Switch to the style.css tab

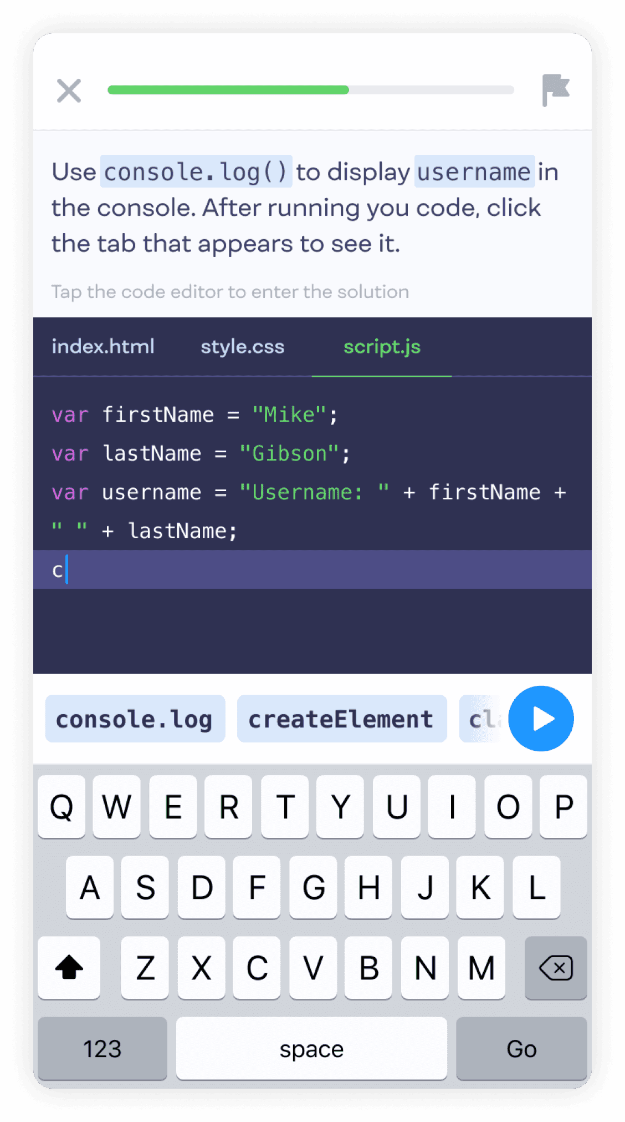242,347
